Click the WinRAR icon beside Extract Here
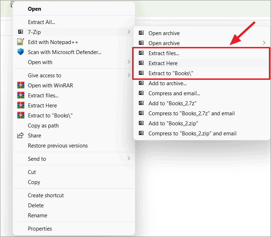This screenshot has height=237, width=271. point(20,105)
